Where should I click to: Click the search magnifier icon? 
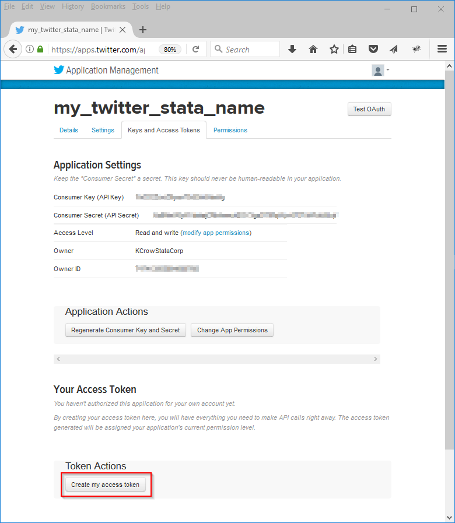(x=218, y=49)
